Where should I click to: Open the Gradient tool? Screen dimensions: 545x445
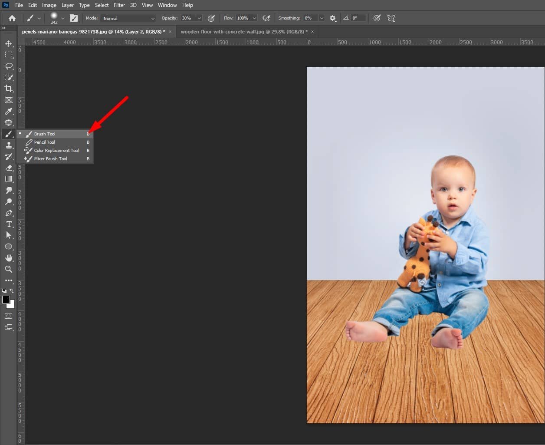[x=9, y=179]
